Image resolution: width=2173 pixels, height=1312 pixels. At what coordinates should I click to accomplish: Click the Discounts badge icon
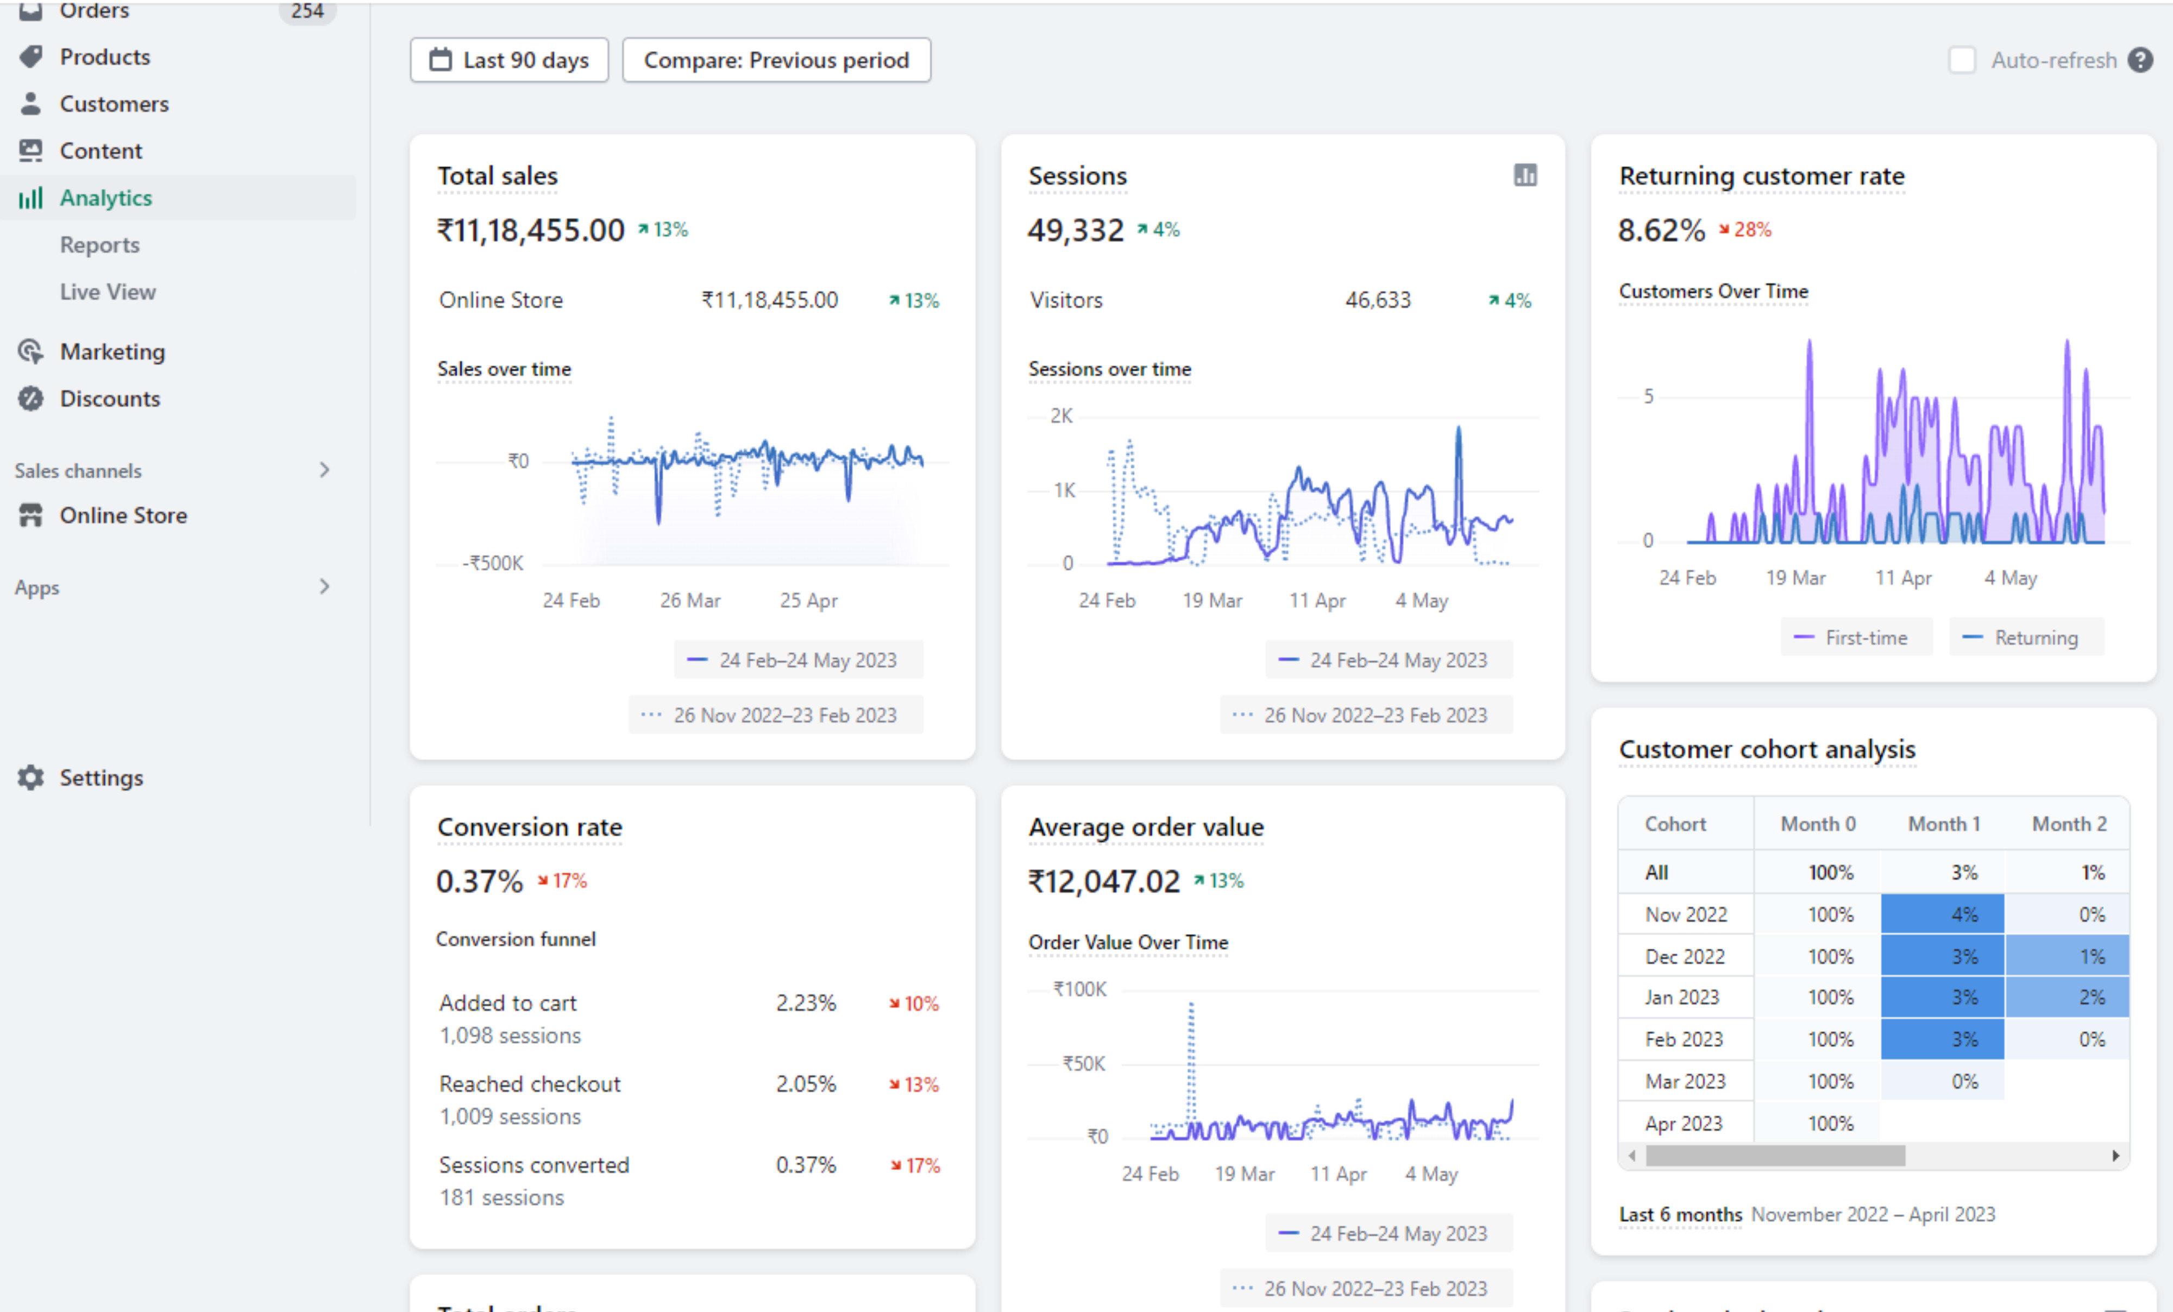(x=31, y=399)
